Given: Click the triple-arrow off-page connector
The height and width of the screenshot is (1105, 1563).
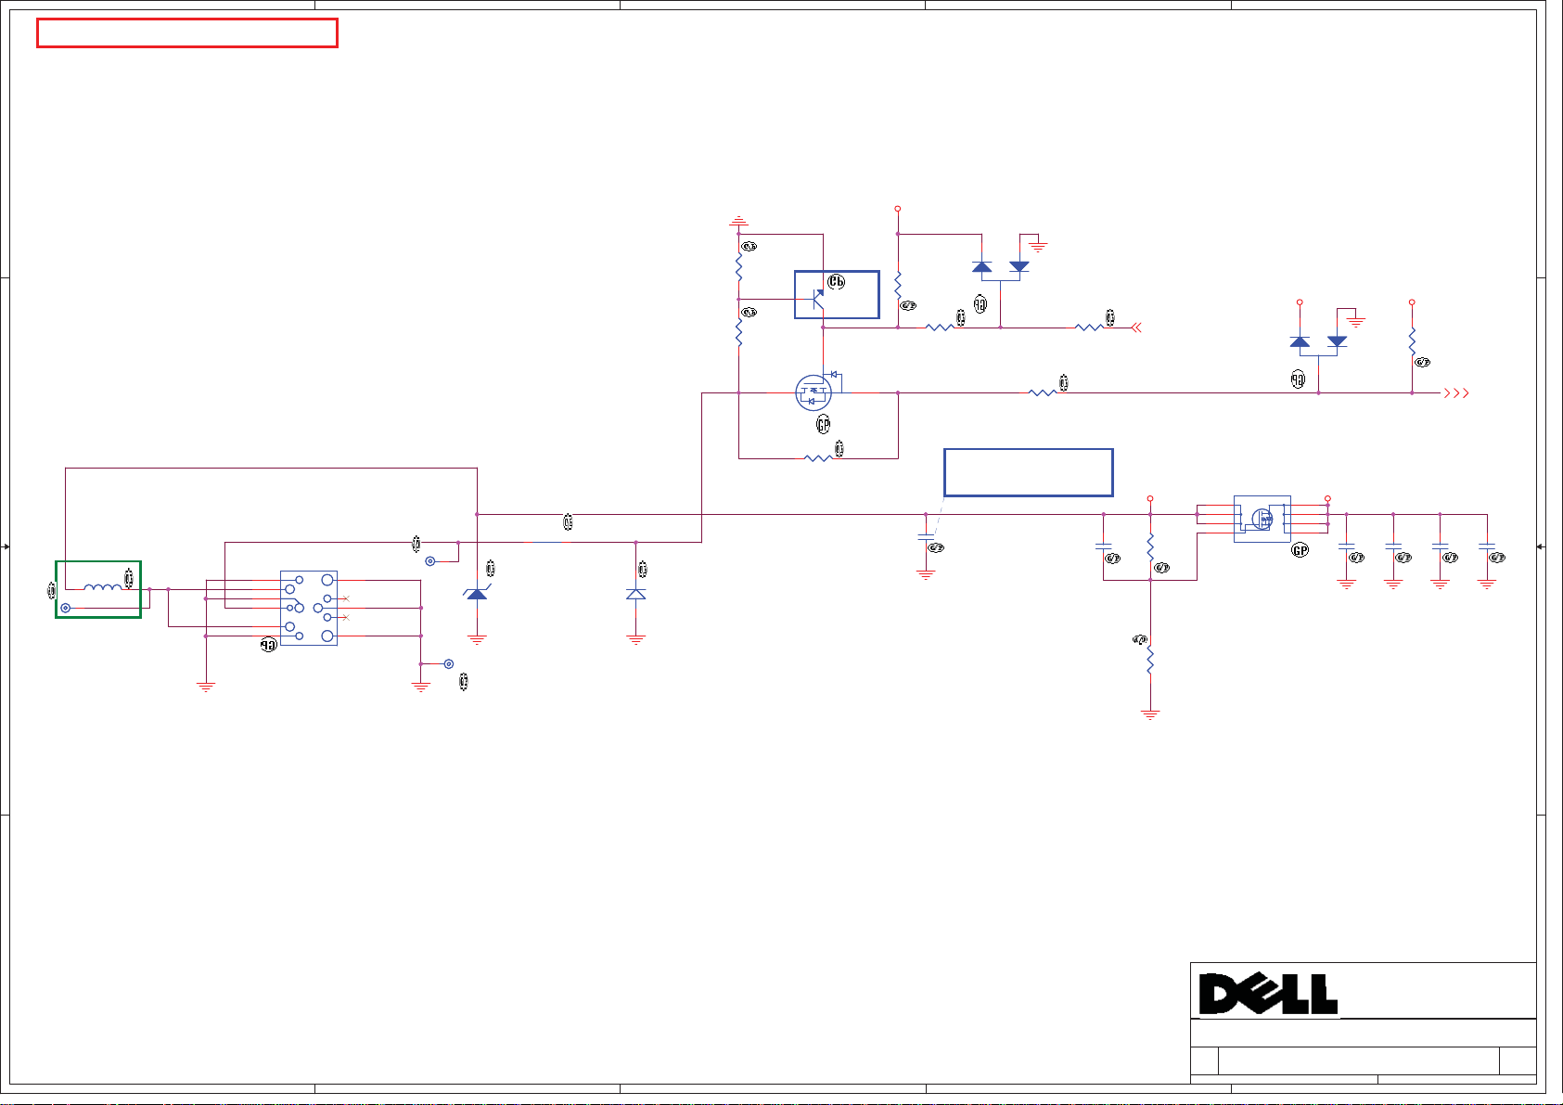Looking at the screenshot, I should (1456, 393).
